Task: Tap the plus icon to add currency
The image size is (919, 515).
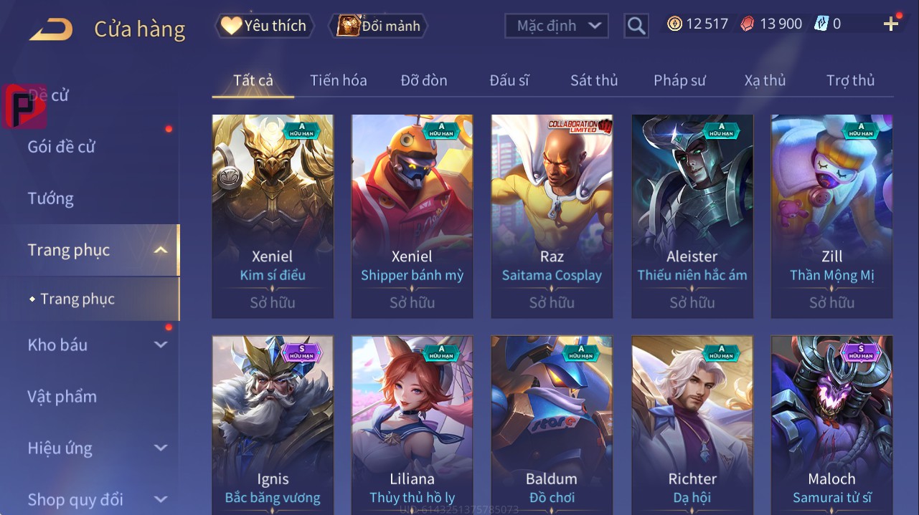Action: tap(891, 24)
